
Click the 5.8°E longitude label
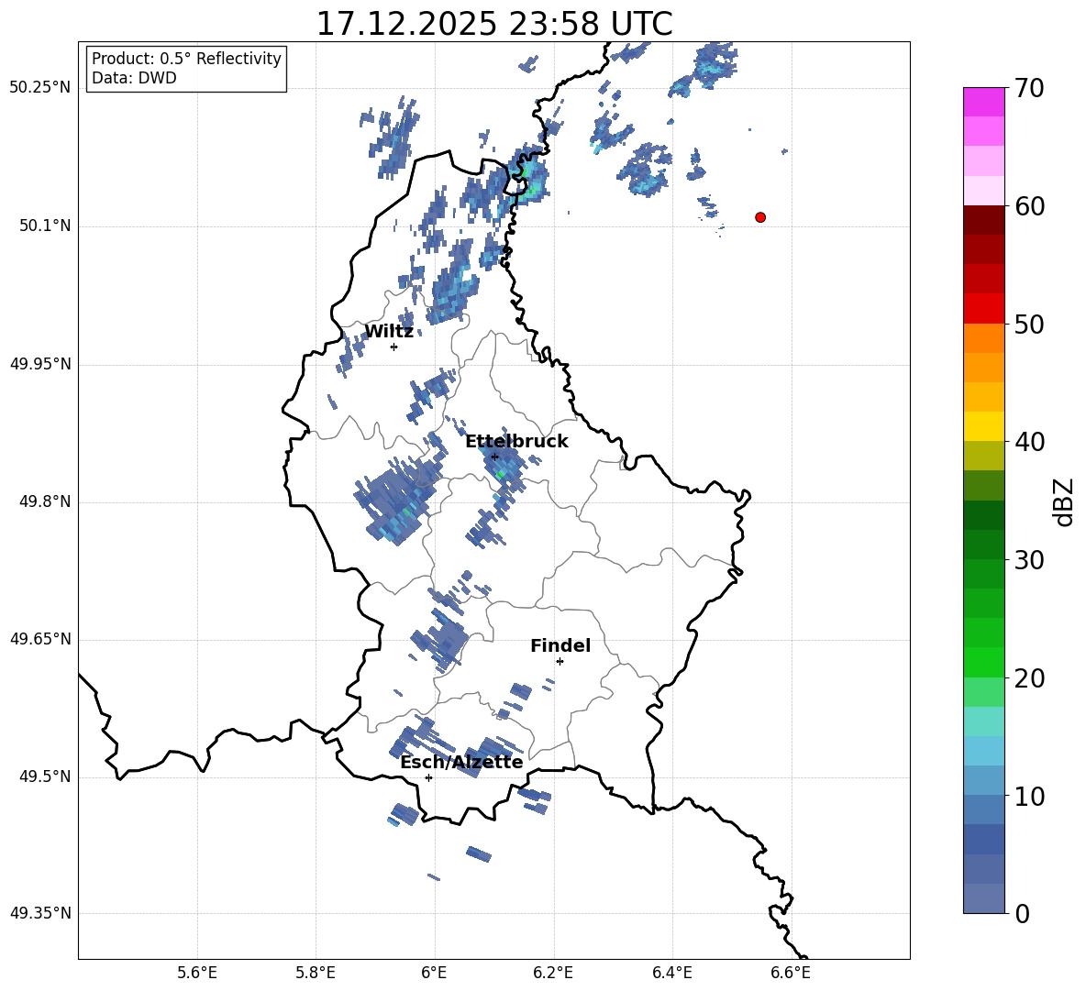(x=316, y=973)
